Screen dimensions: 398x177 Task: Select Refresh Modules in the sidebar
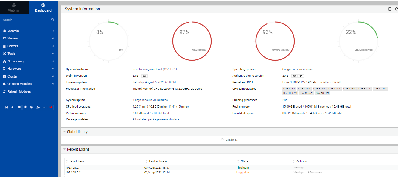pyautogui.click(x=19, y=91)
